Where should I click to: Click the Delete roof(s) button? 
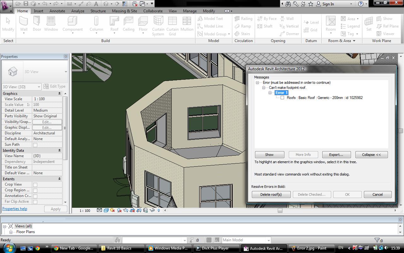[x=271, y=194]
